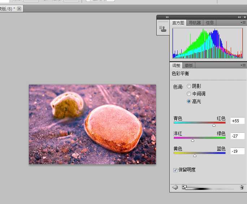Select the 高光 (Highlights) tone option
Image resolution: width=247 pixels, height=204 pixels.
189,102
